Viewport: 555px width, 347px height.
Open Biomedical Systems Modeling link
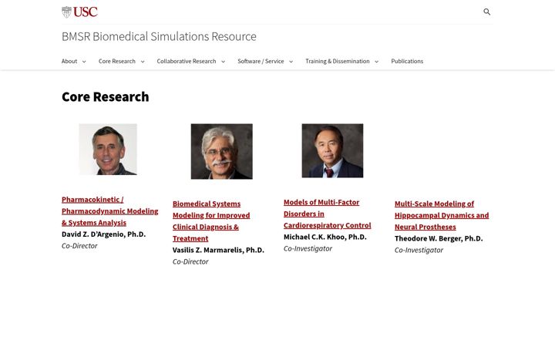(x=211, y=221)
